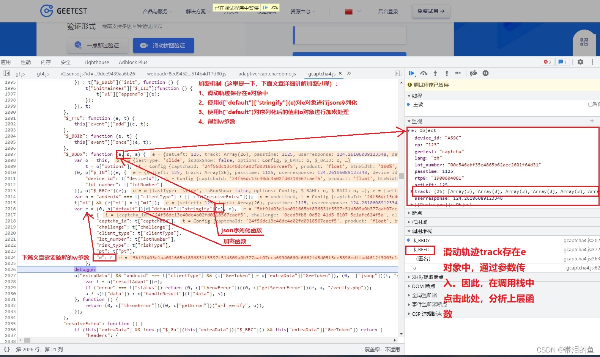
Task: Open DevTools three-dot more options menu
Action: click(x=592, y=62)
